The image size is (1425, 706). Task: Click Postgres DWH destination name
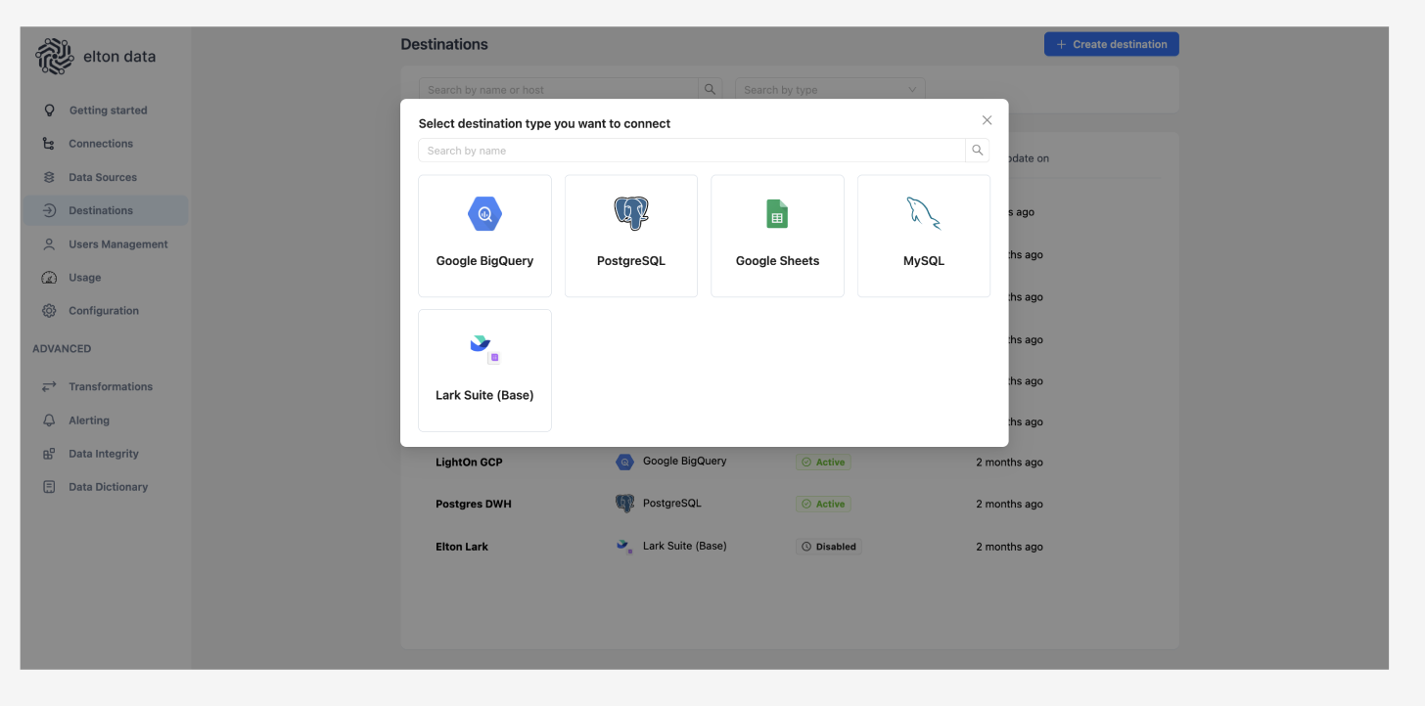pyautogui.click(x=474, y=505)
